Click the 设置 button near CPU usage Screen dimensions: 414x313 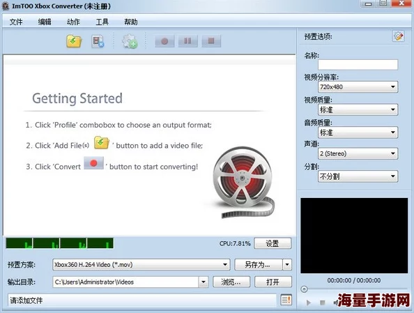tap(273, 243)
